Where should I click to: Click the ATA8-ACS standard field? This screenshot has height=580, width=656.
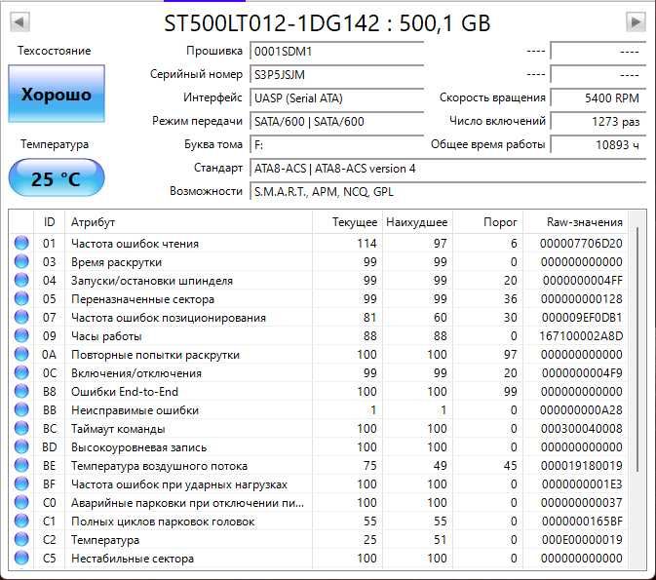pyautogui.click(x=448, y=169)
